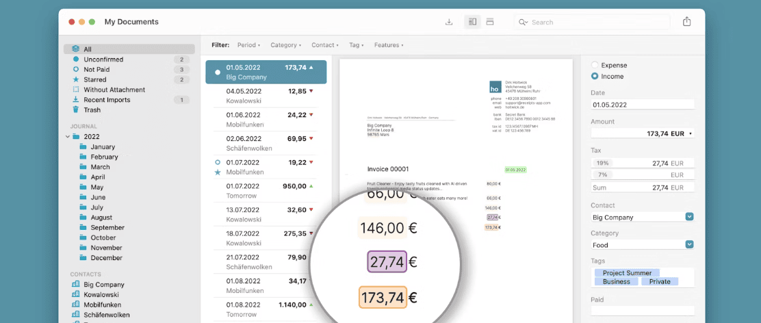Click the unpaid circle on 01.07.2022 Mobilfunken entry

pyautogui.click(x=218, y=162)
